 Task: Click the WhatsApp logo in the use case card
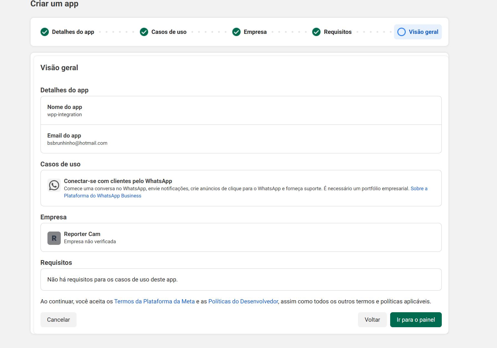pyautogui.click(x=54, y=185)
